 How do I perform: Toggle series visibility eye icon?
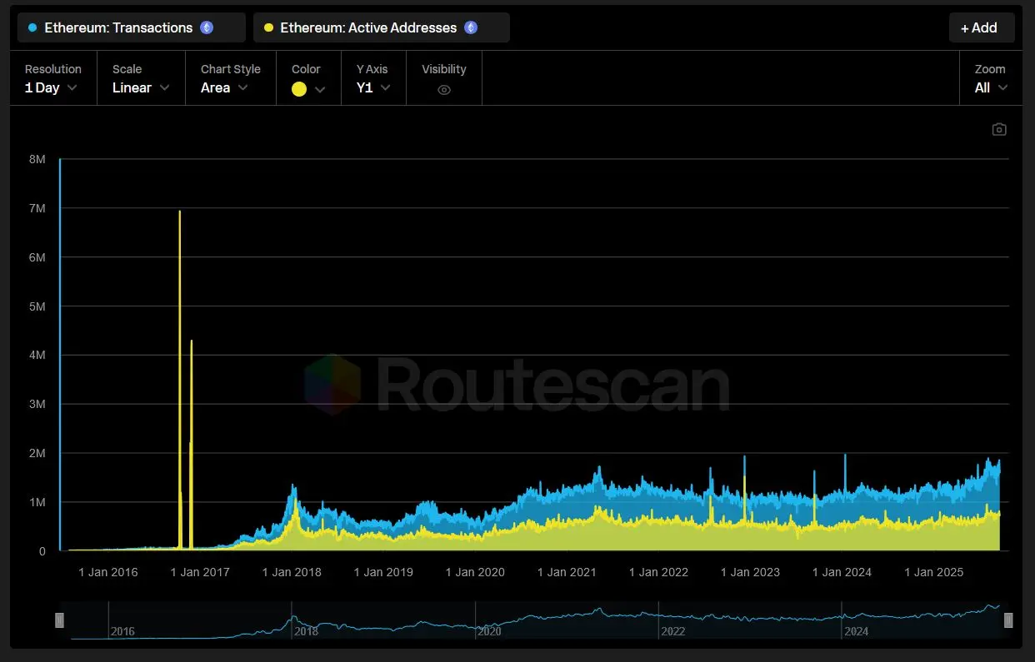tap(444, 90)
